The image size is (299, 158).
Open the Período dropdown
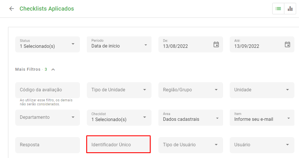[x=119, y=44]
